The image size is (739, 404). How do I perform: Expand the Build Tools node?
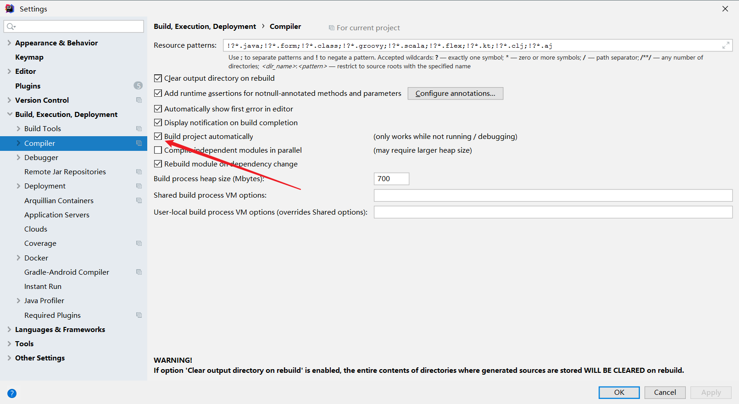click(18, 129)
